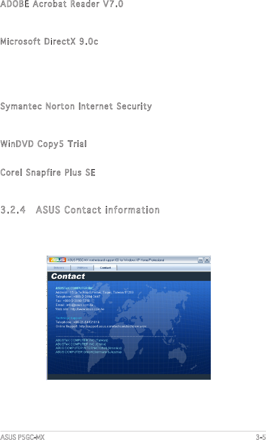Click the 'ASUS P5GC-MX' footer text

(x=22, y=437)
